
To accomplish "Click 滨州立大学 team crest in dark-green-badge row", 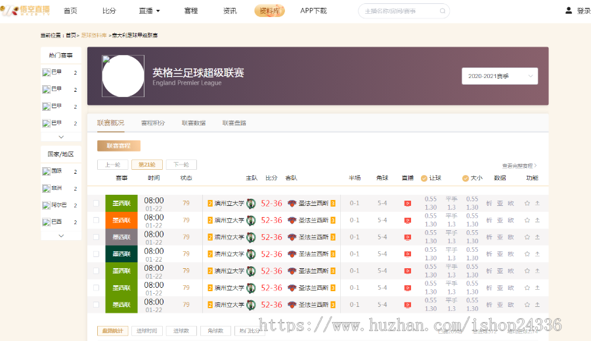I will [x=251, y=254].
